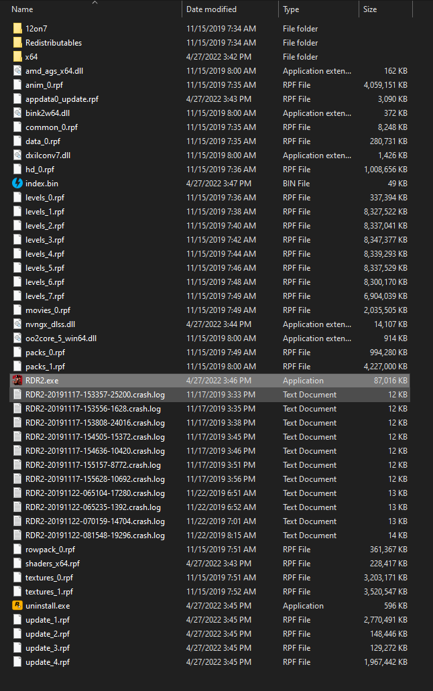Select the levels_4.rpf file name
433x691 pixels.
point(45,254)
